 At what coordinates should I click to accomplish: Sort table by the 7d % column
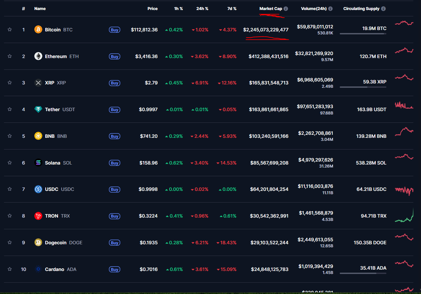(232, 9)
